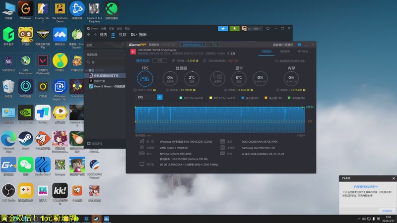Go back with Steam back arrow
Viewport: 397px width, 223px height.
pyautogui.click(x=89, y=35)
